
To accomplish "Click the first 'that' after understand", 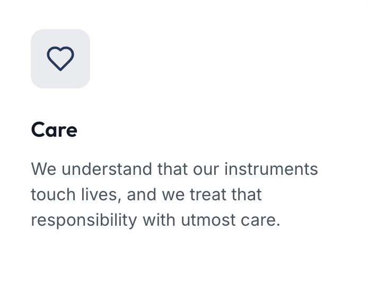I will coord(172,169).
